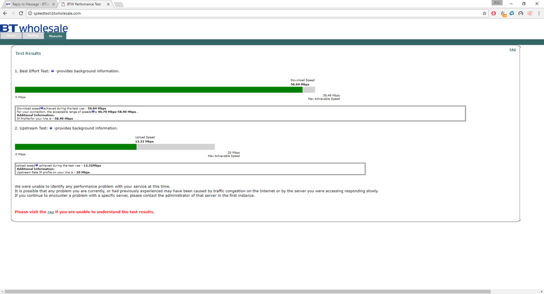Go back with the browser back arrow
544x294 pixels.
(5, 13)
